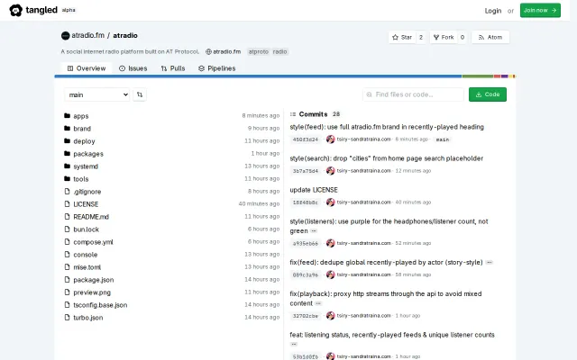Click author avatar on commit 450f3d24

click(x=331, y=139)
